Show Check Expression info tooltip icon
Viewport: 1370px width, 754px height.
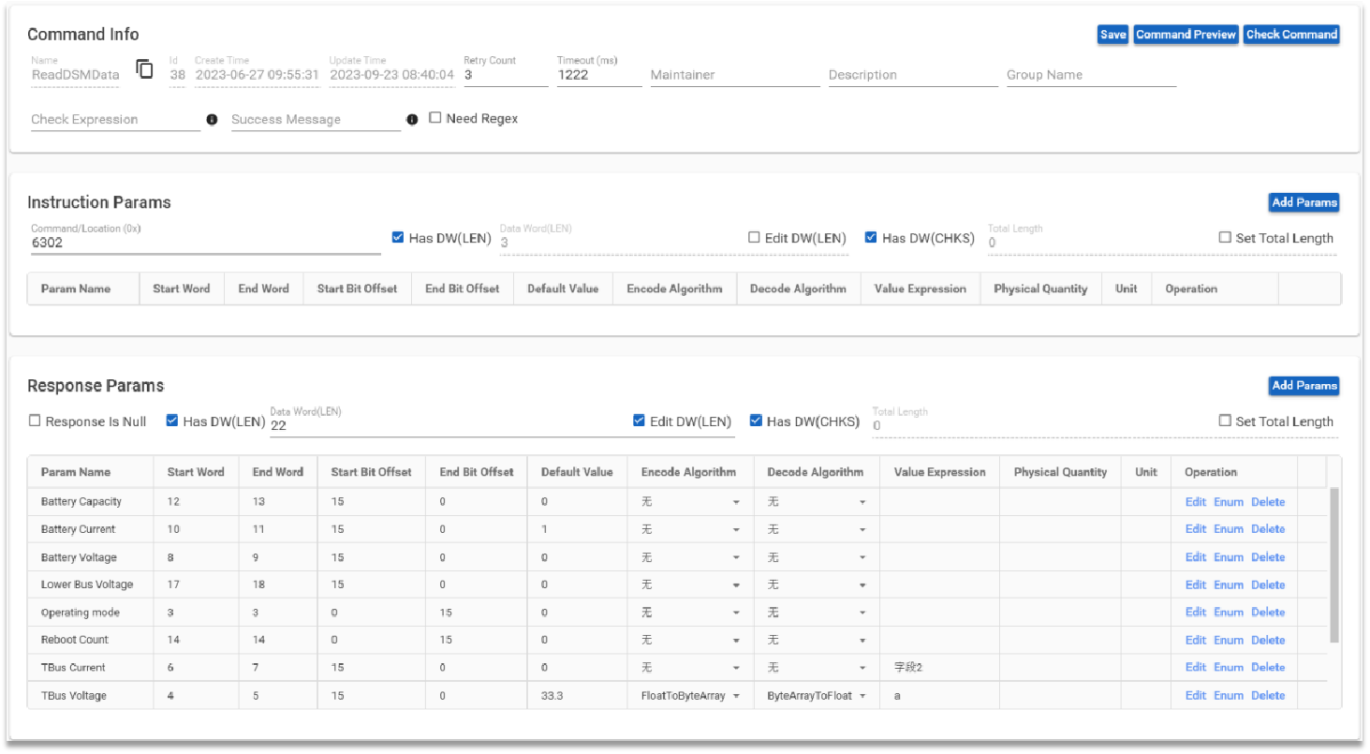coord(212,120)
